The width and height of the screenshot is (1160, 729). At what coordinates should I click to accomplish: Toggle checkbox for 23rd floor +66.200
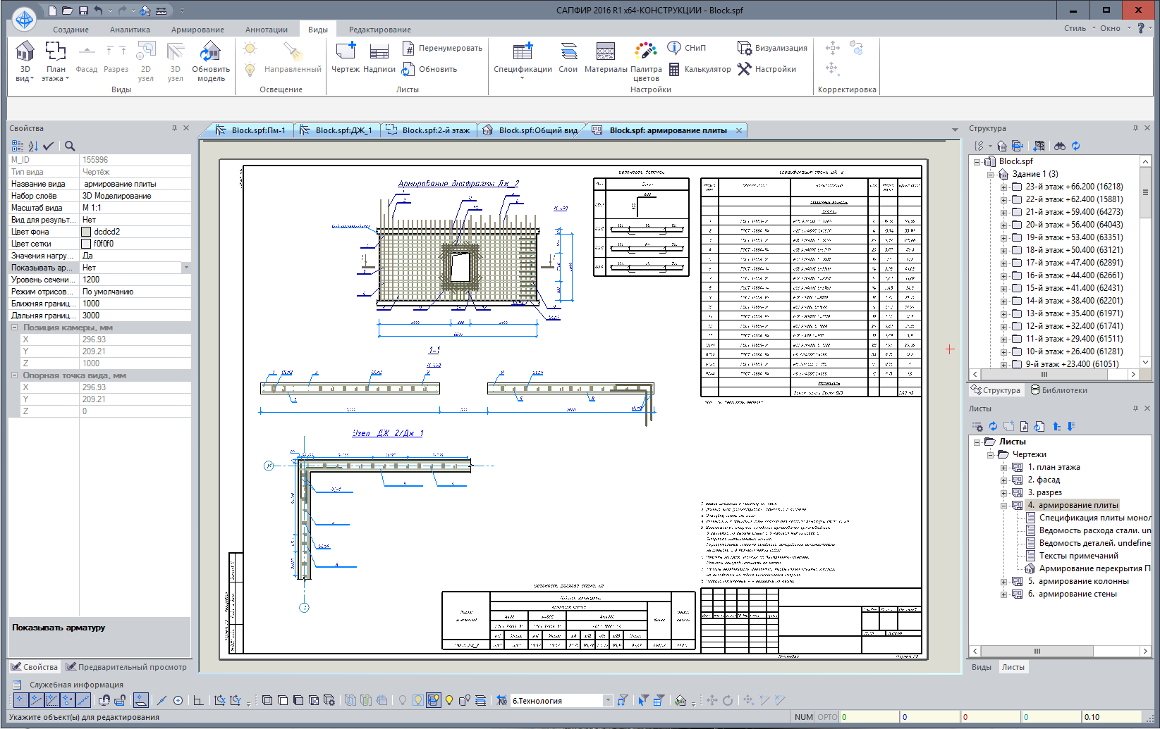[x=1017, y=187]
